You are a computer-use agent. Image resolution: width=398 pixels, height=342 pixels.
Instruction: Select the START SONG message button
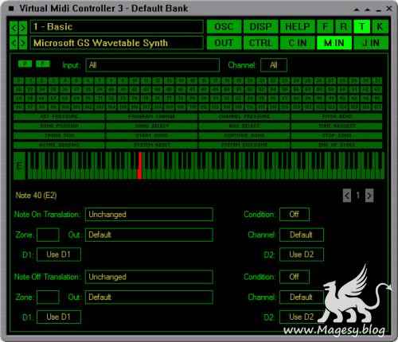[x=151, y=136]
